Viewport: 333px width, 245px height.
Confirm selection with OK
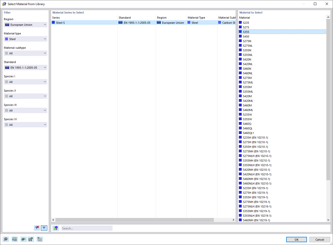[296, 239]
